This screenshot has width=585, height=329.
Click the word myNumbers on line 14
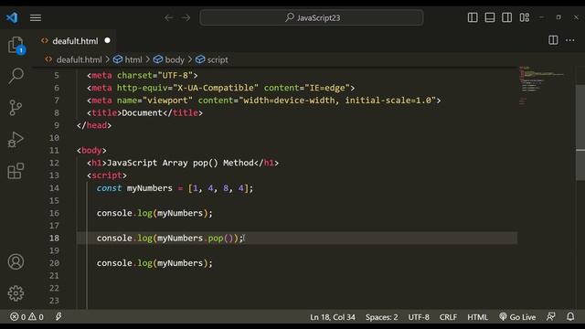(x=149, y=188)
